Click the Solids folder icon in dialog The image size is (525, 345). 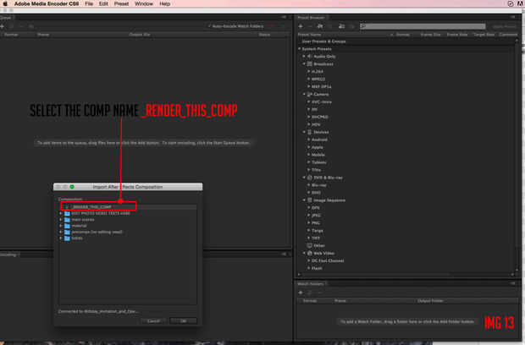pyautogui.click(x=67, y=238)
